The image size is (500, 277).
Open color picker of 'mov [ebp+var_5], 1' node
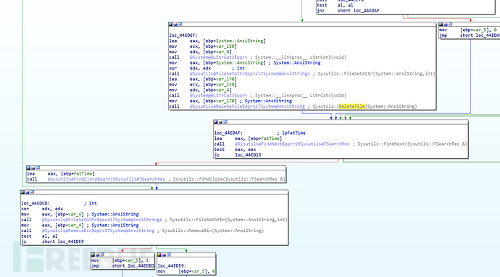point(93,255)
